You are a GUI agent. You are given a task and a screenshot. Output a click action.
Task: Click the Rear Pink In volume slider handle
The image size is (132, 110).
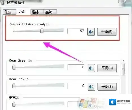[14, 86]
